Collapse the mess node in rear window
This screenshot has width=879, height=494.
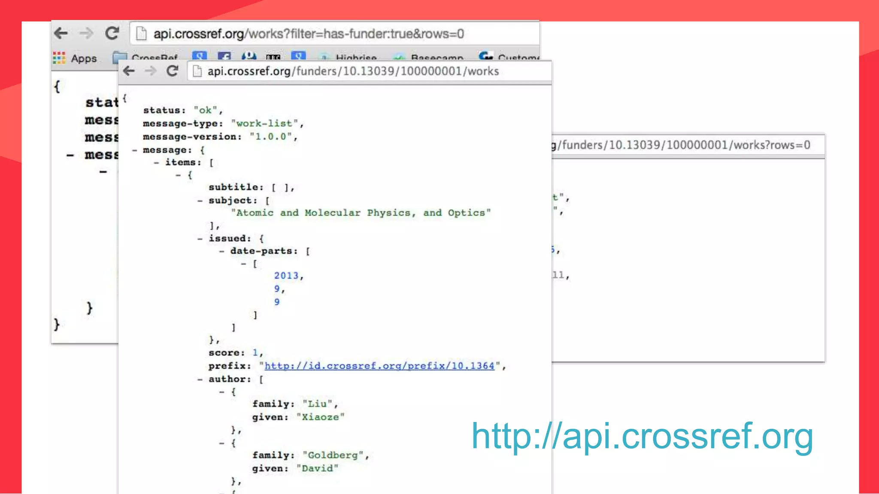[x=70, y=155]
